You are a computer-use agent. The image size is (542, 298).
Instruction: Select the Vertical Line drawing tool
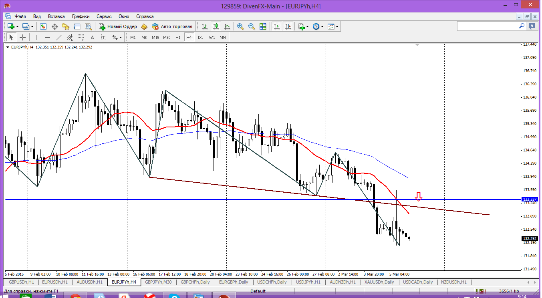(x=36, y=37)
